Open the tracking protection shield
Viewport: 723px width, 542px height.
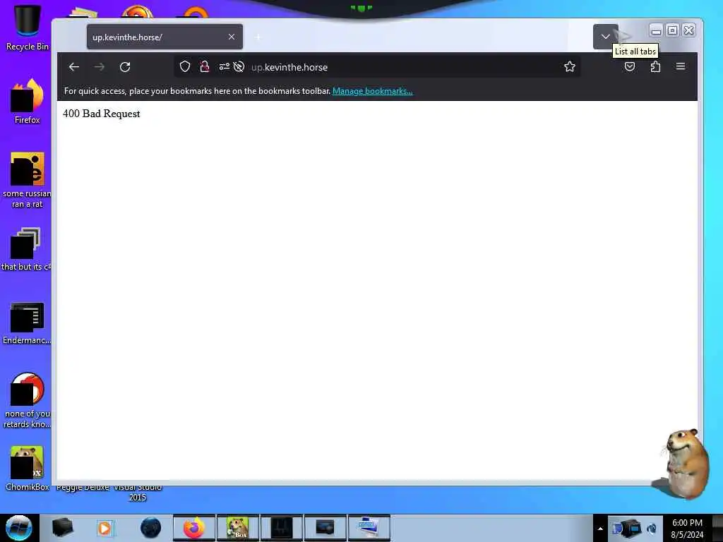(185, 67)
